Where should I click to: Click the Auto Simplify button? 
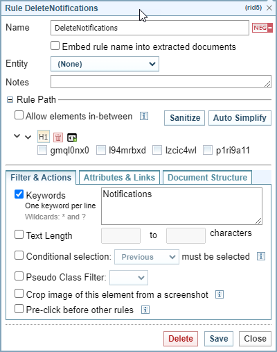click(240, 118)
